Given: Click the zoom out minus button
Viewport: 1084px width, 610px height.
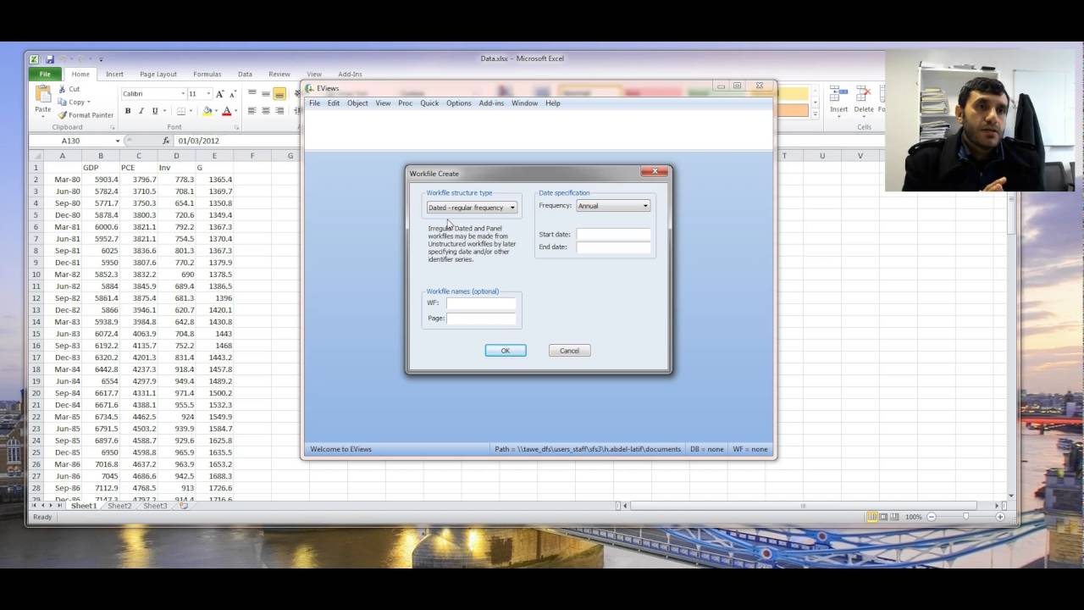Looking at the screenshot, I should pyautogui.click(x=931, y=517).
